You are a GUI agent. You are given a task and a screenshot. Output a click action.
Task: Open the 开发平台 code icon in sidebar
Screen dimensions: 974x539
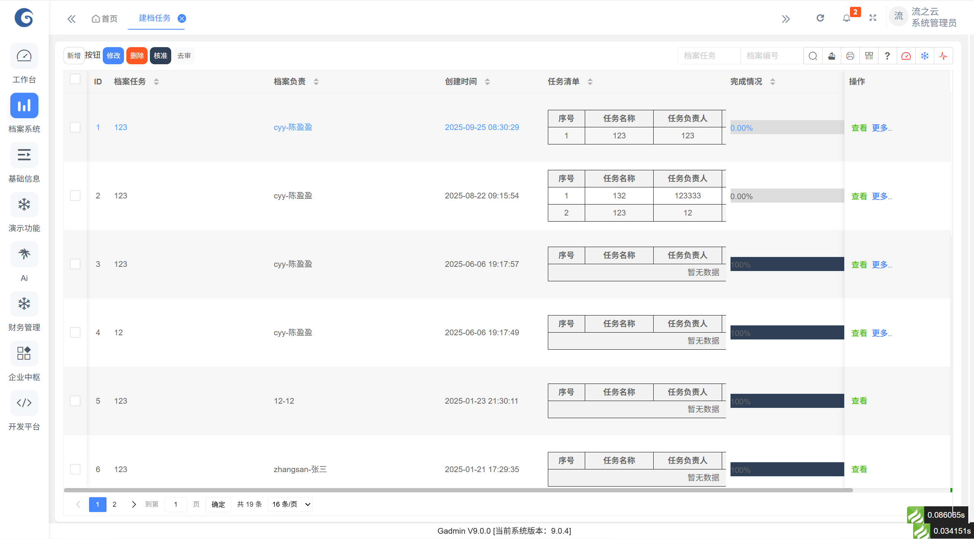24,403
